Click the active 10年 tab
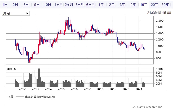Viewport: 173px width, 109px height. click(144, 5)
